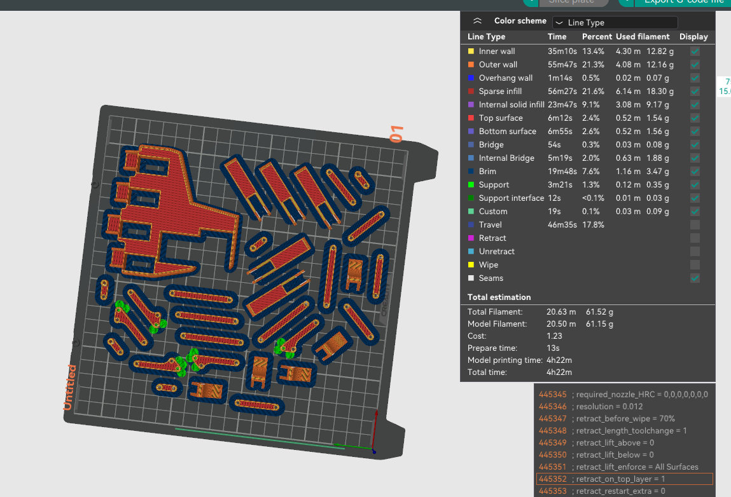The image size is (731, 497).
Task: Click the purple Internal solid infill swatch
Action: pyautogui.click(x=471, y=105)
